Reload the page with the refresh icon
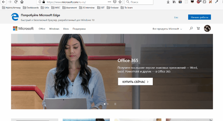Screen dimensions: 223x121 click(16, 2)
